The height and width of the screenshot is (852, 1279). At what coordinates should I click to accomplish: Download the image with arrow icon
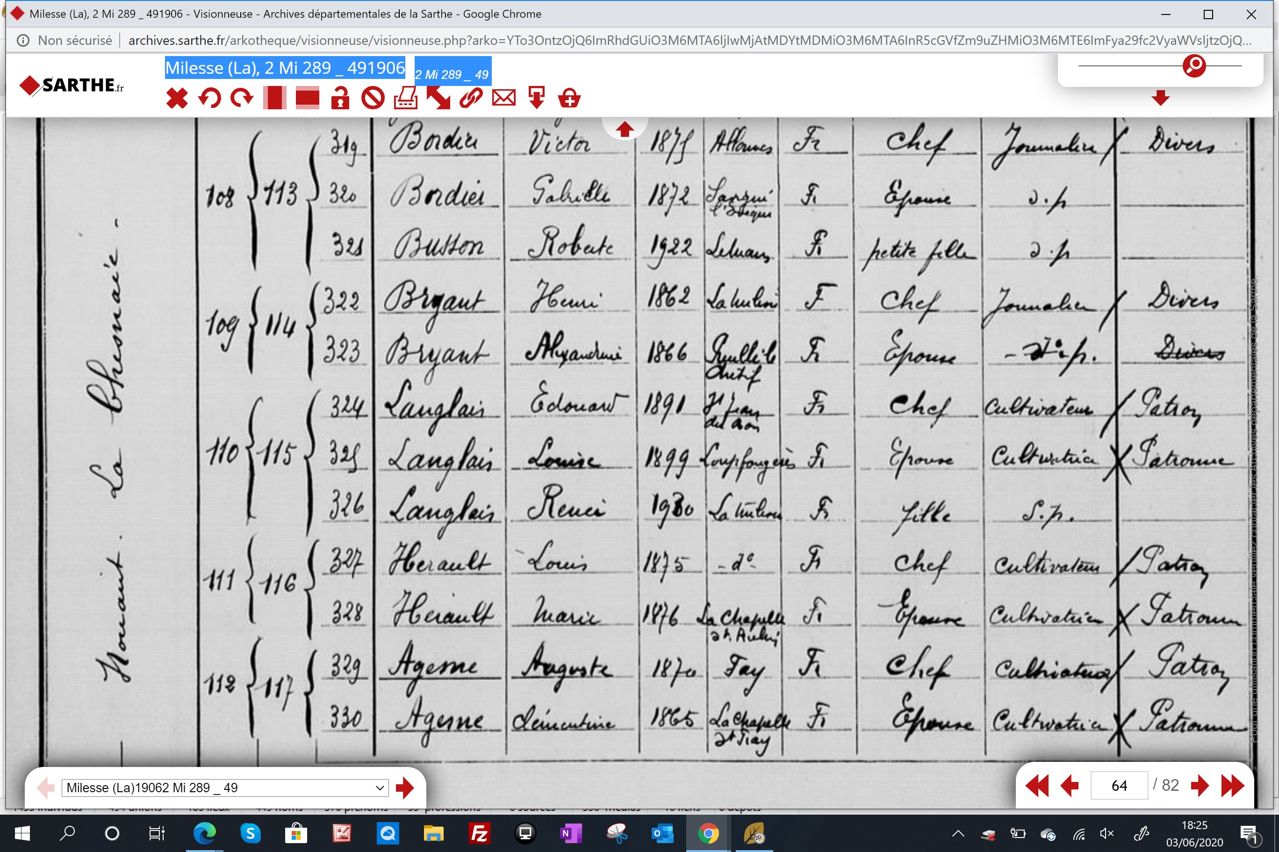coord(536,99)
